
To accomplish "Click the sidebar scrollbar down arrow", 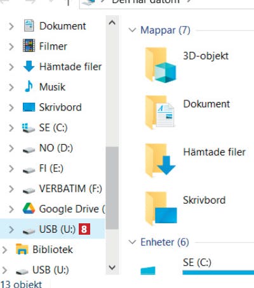I will [112, 267].
